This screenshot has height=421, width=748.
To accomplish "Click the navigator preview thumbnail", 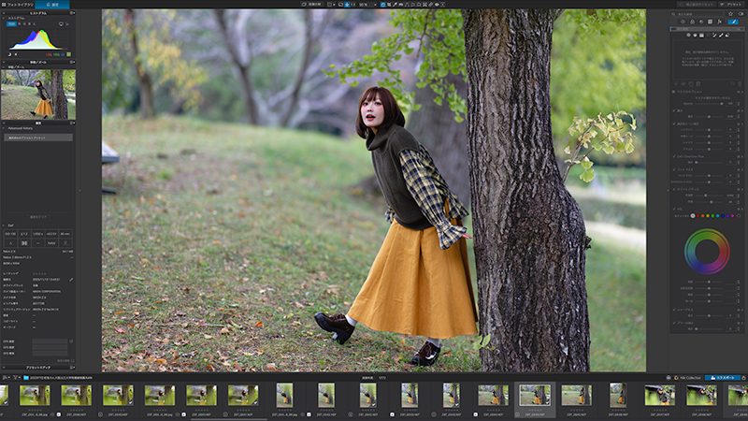I will click(x=38, y=94).
